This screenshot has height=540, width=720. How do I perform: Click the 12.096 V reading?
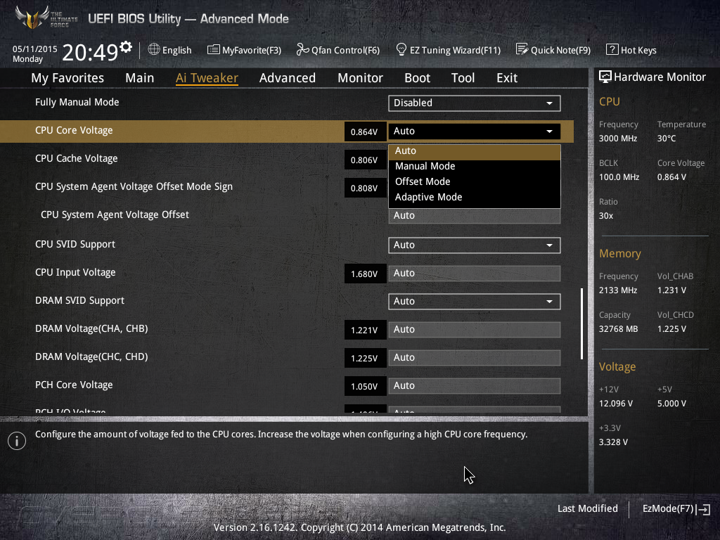pyautogui.click(x=616, y=403)
